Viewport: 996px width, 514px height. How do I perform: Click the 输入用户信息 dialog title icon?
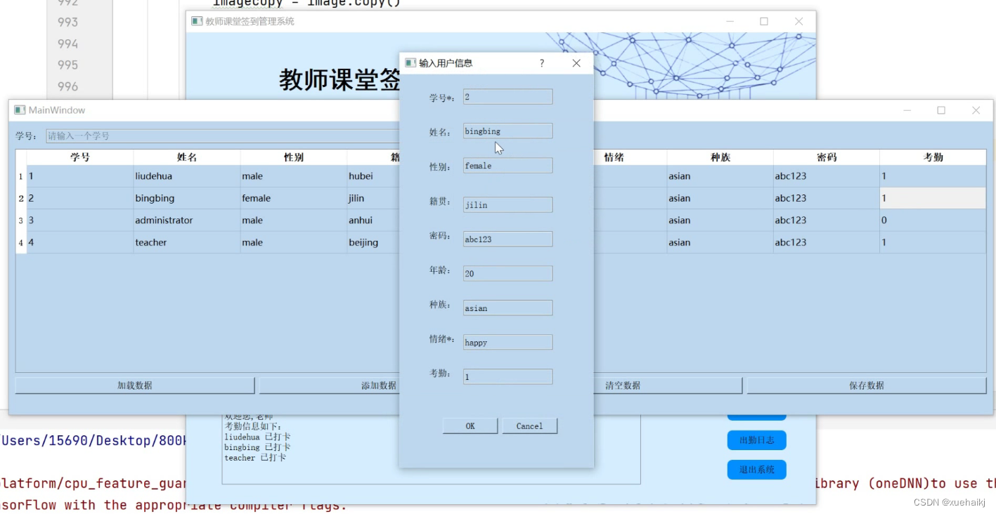410,62
